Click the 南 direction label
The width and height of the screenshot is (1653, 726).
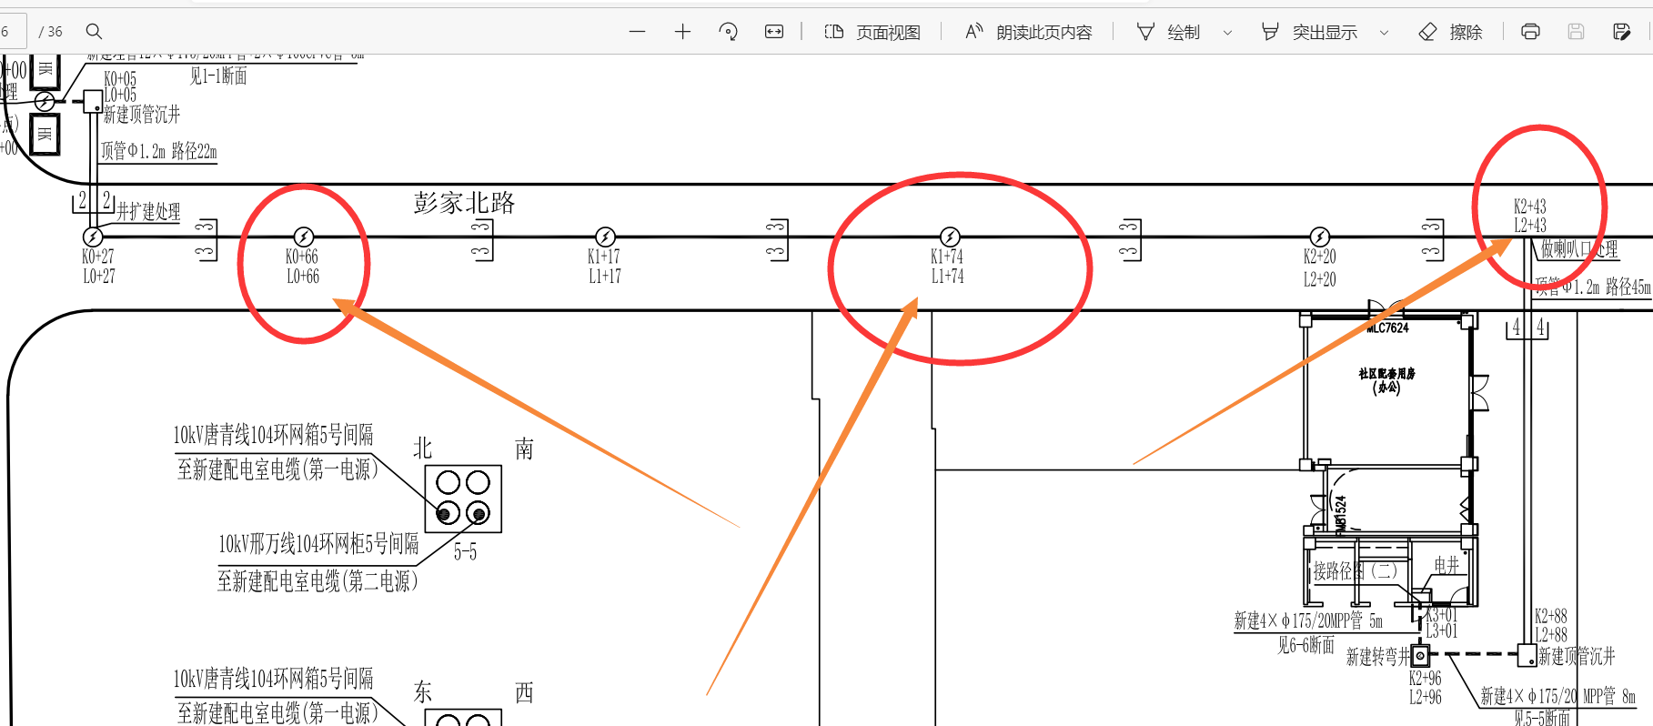click(x=524, y=449)
